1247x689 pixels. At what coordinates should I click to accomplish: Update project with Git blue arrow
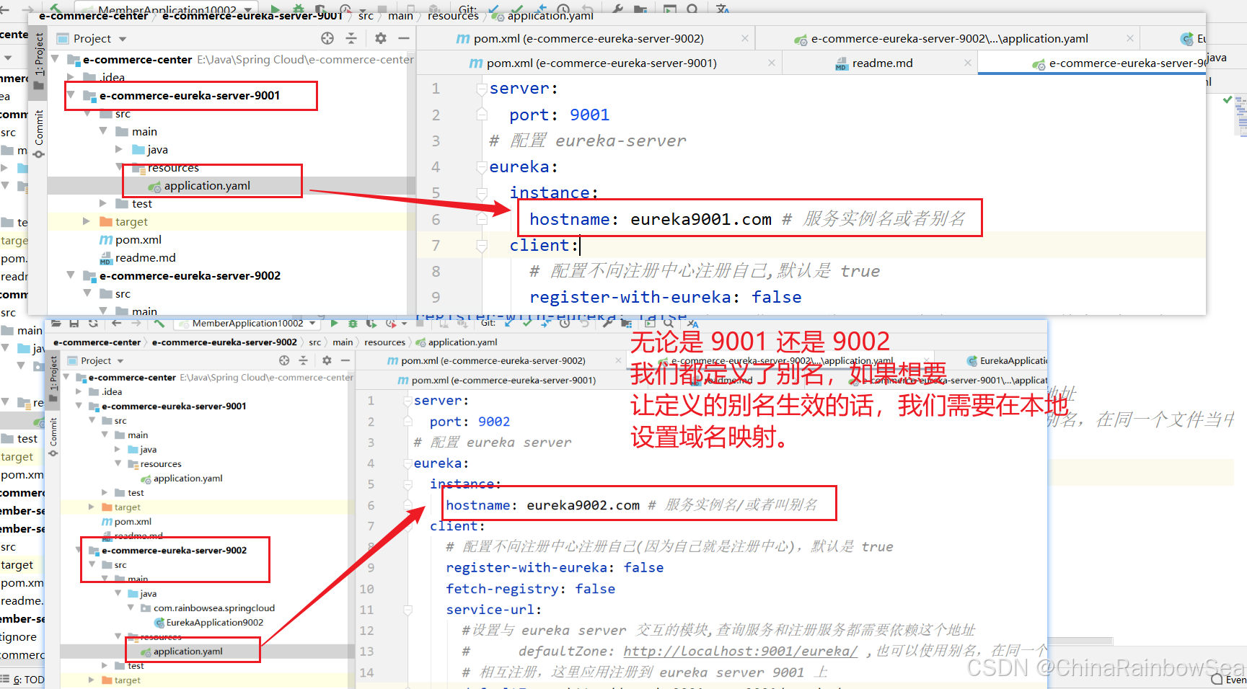508,324
